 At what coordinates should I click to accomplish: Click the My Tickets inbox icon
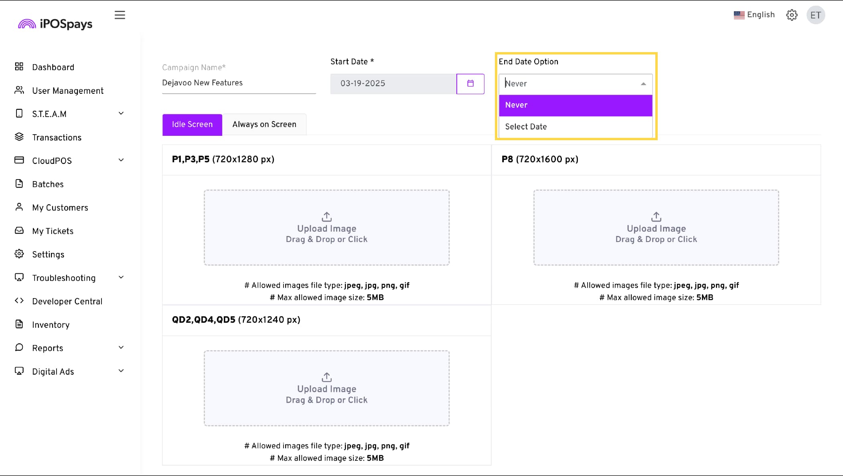19,231
